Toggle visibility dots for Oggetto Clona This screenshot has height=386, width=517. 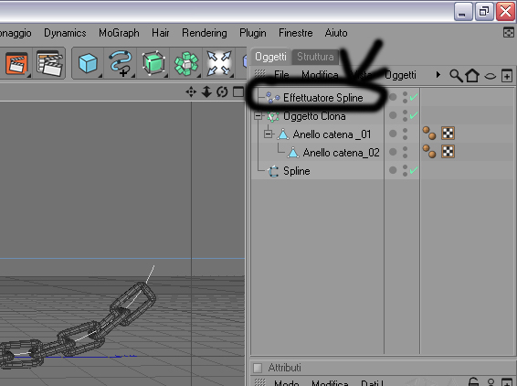[405, 115]
